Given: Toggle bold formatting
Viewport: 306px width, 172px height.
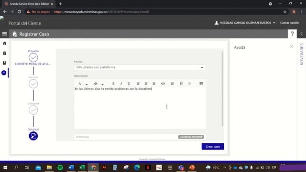Looking at the screenshot, I should [113, 84].
